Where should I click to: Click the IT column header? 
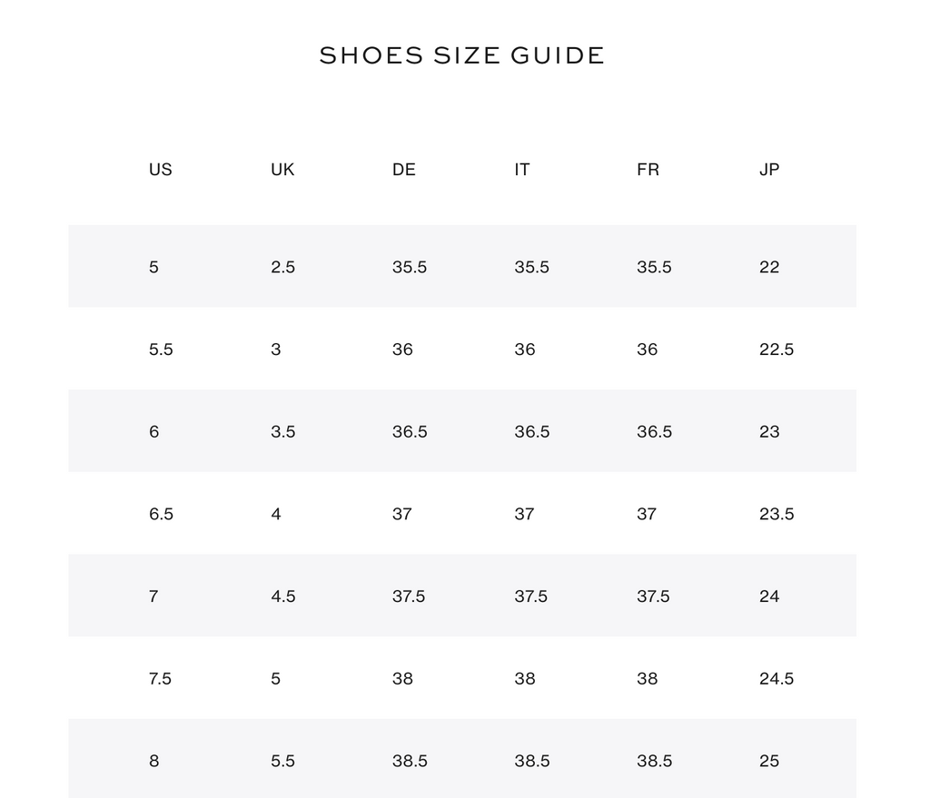click(522, 170)
